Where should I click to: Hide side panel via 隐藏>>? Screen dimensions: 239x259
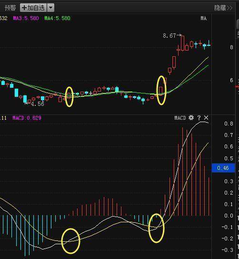coord(223,8)
